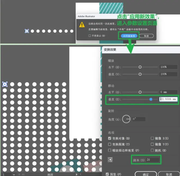Click the status bar play arrow
The height and width of the screenshot is (176, 180).
[77, 174]
